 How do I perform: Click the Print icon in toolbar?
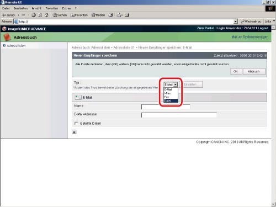tap(127, 15)
